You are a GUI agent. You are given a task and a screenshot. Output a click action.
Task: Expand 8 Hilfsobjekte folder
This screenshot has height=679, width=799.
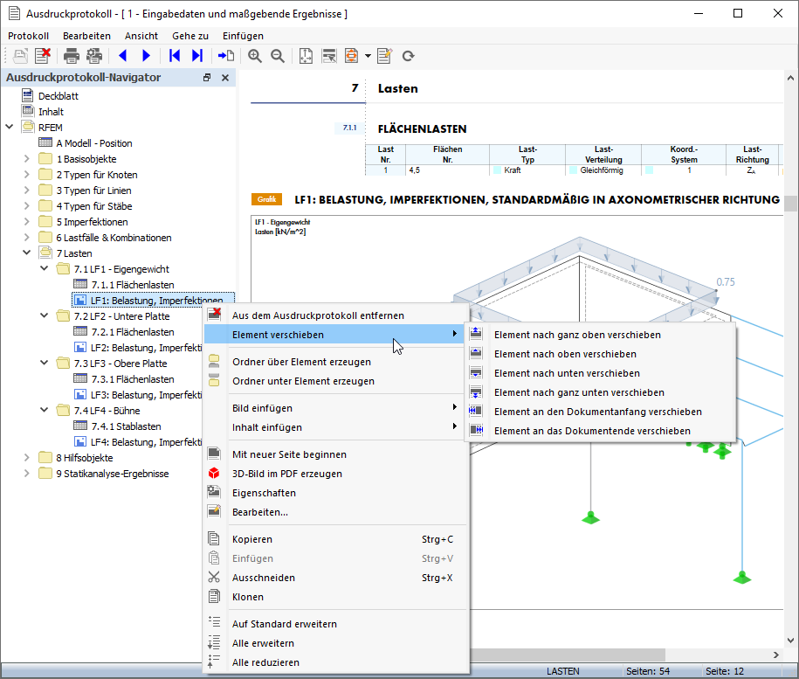tap(26, 457)
